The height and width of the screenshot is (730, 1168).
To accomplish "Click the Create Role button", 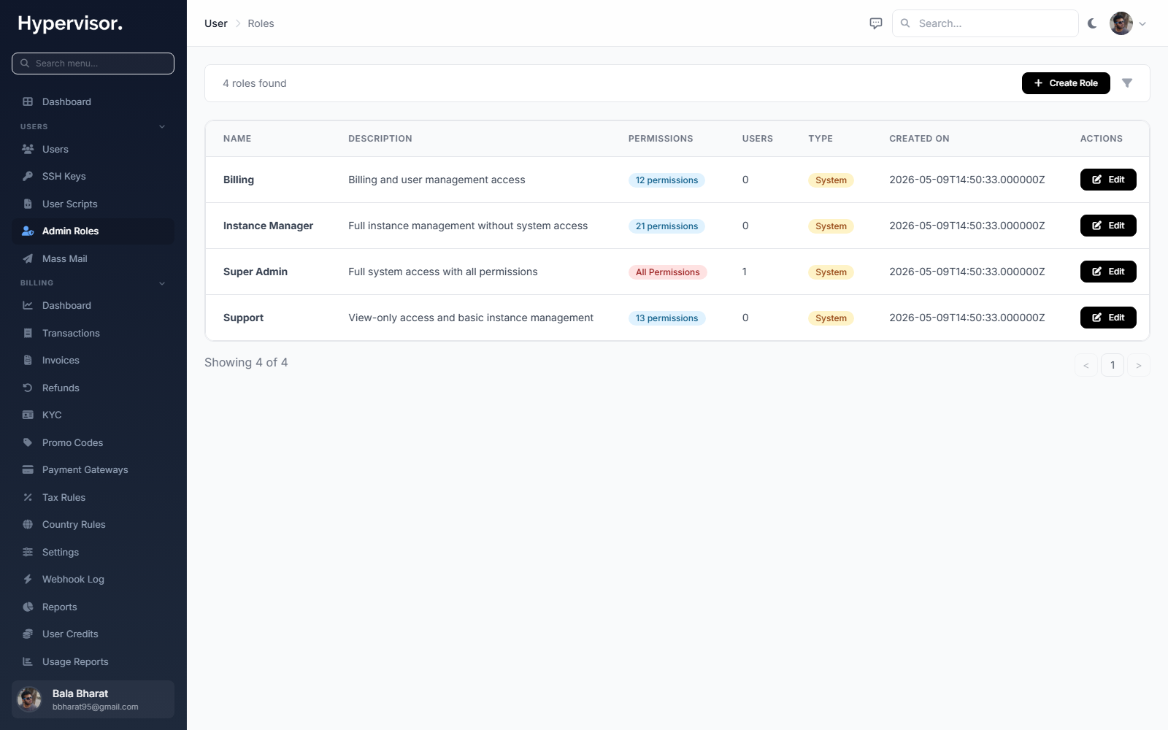I will [1066, 83].
